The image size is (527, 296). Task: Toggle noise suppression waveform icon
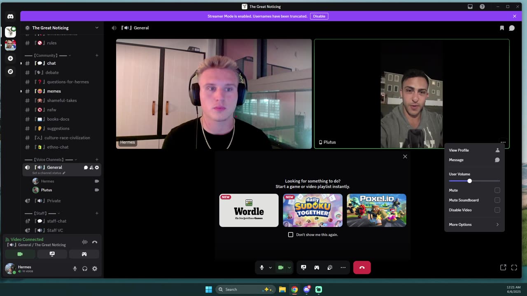pos(85,242)
